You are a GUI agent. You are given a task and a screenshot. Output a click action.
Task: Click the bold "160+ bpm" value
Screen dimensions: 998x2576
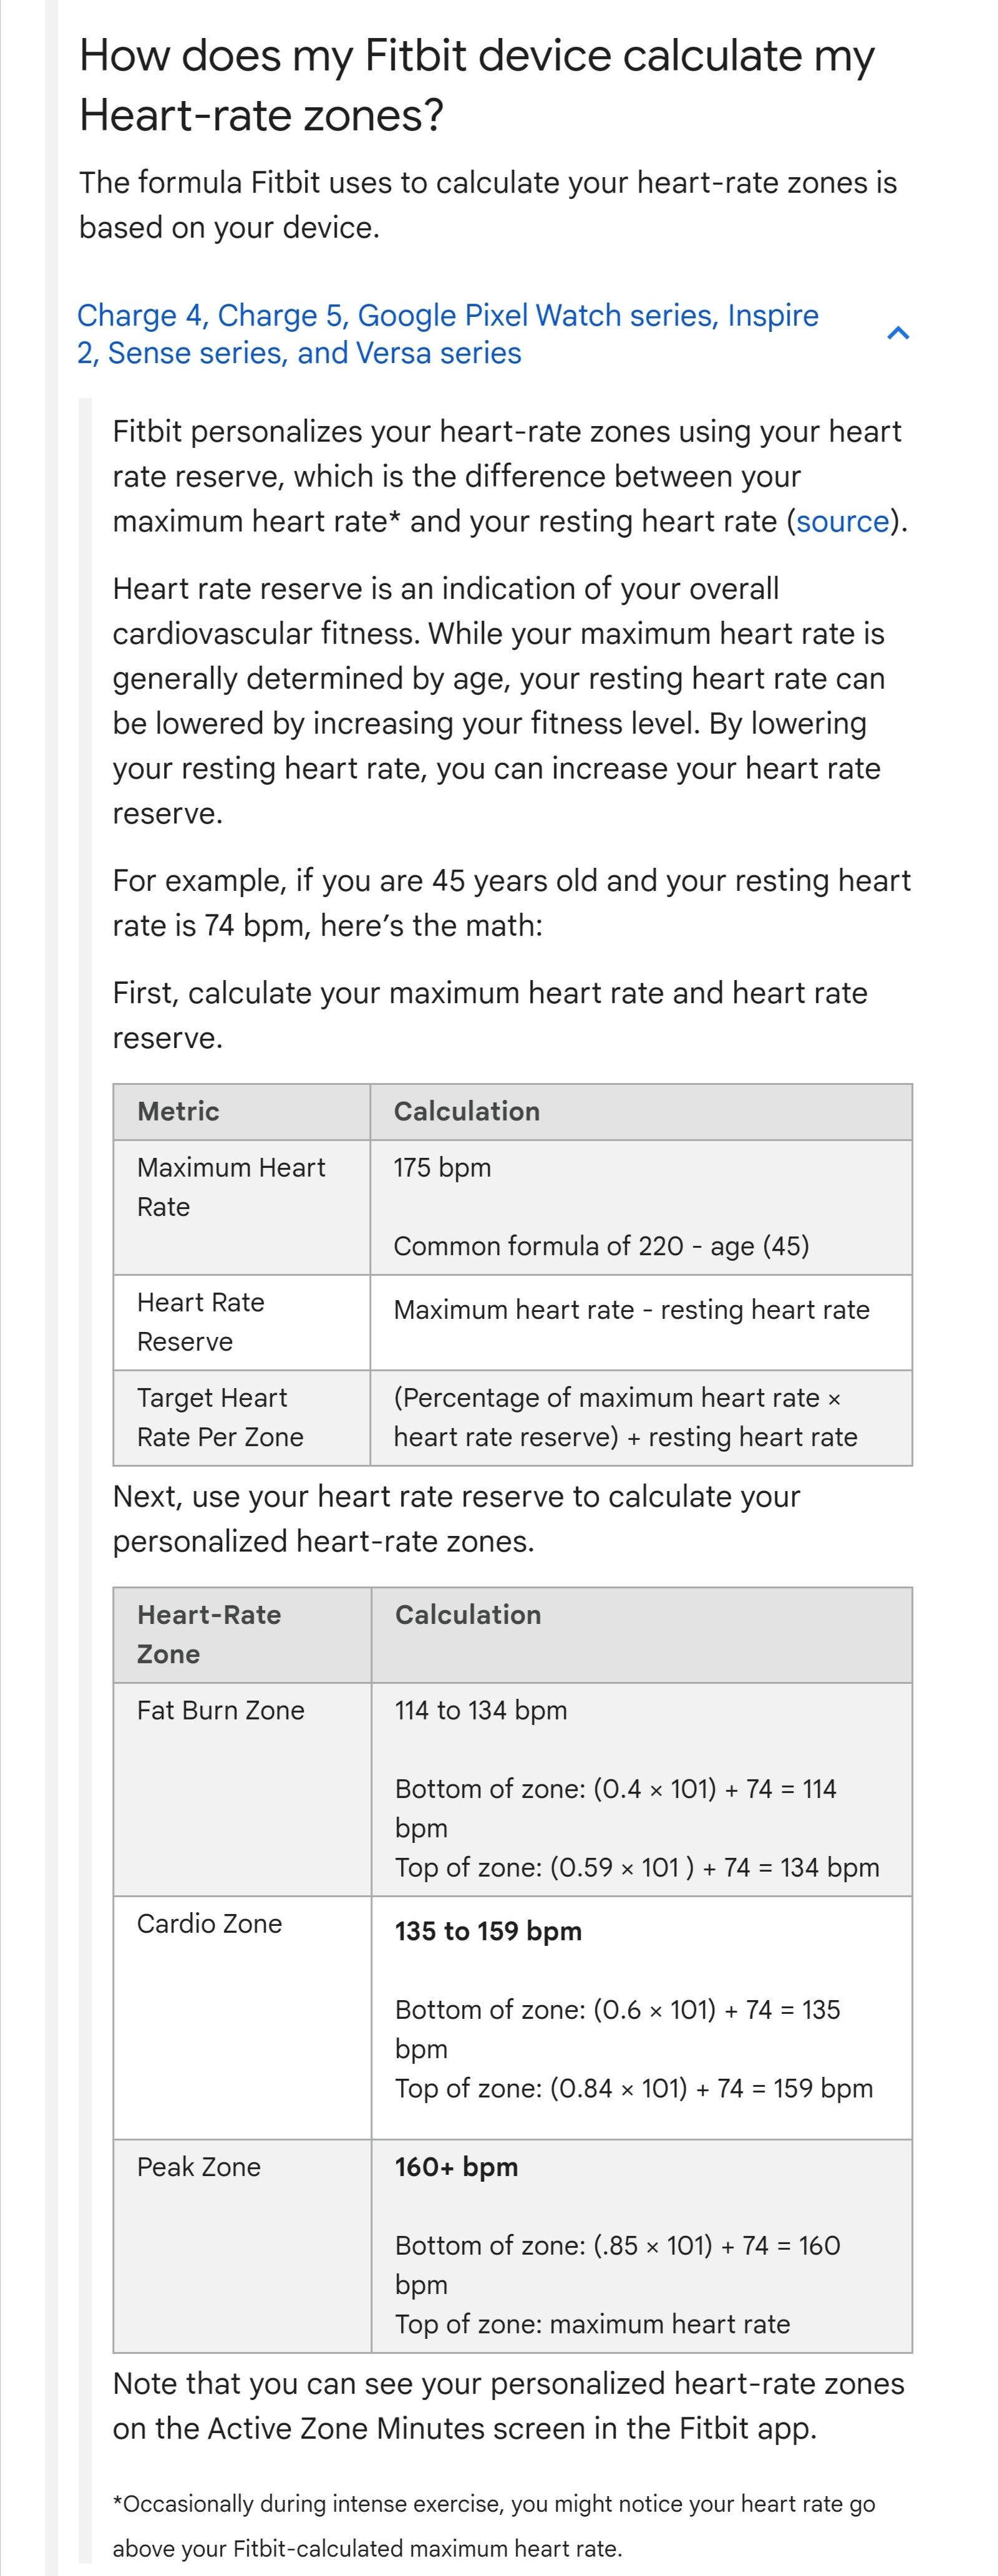456,2166
